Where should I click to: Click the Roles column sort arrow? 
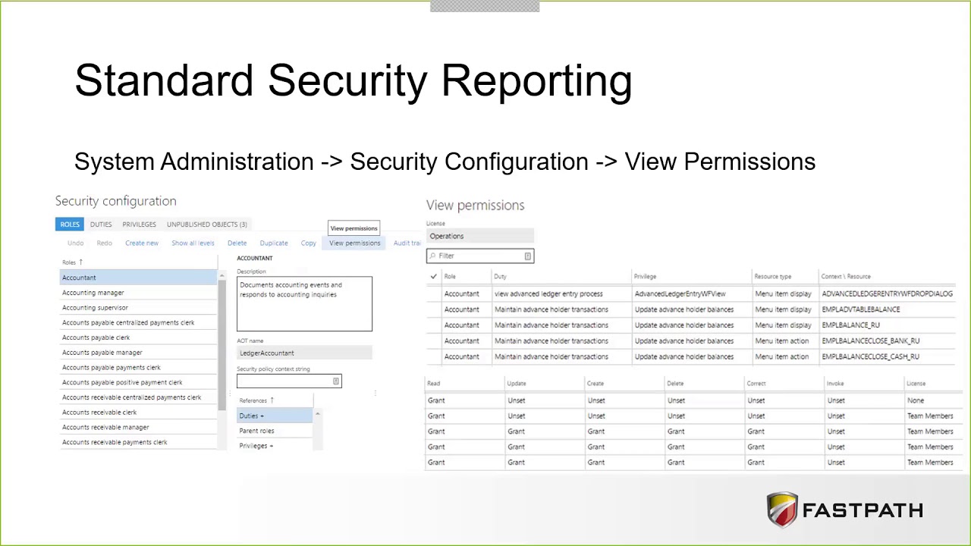click(80, 262)
